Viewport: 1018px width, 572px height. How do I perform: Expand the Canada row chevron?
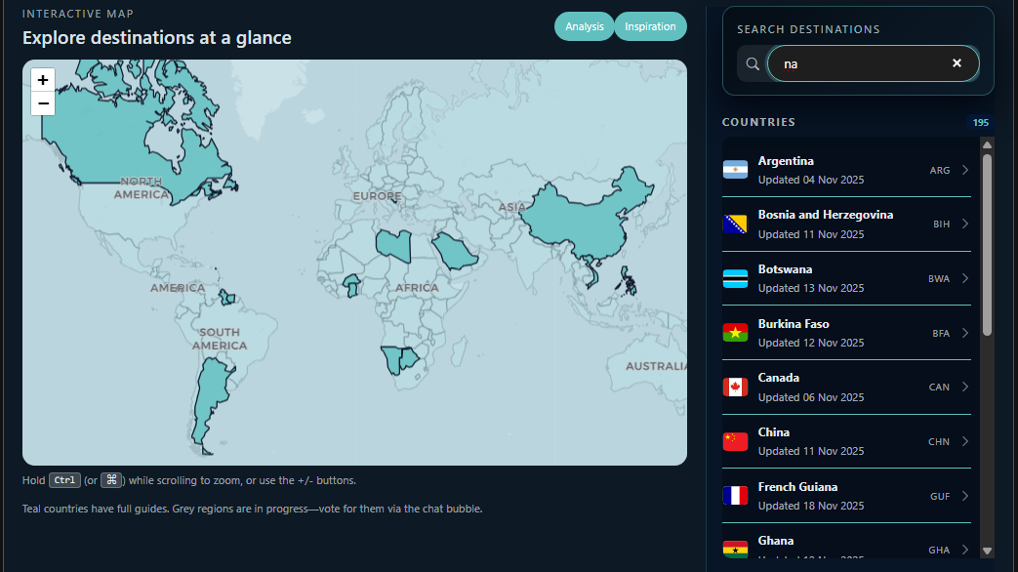[965, 387]
